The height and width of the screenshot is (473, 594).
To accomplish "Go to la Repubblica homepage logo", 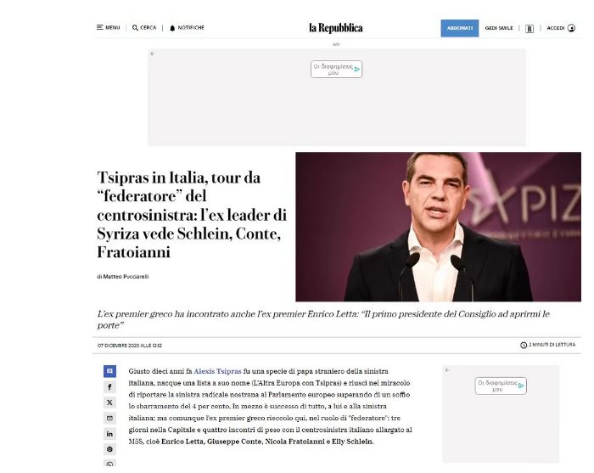I will (x=336, y=28).
